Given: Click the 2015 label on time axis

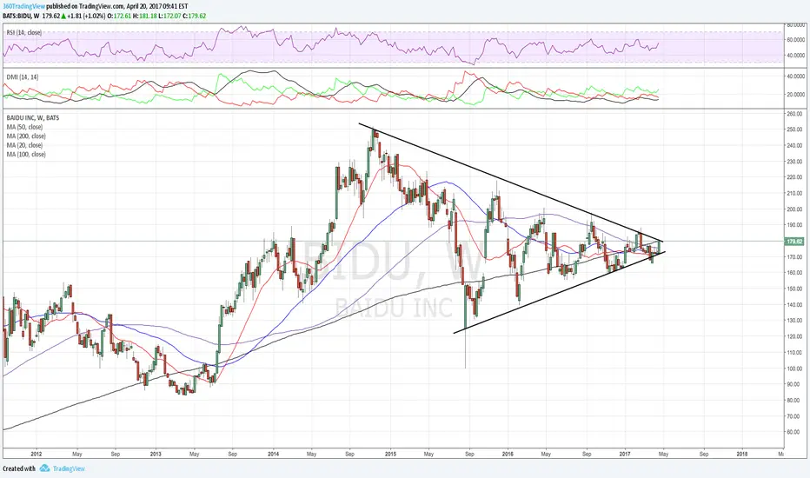Looking at the screenshot, I should click(390, 455).
